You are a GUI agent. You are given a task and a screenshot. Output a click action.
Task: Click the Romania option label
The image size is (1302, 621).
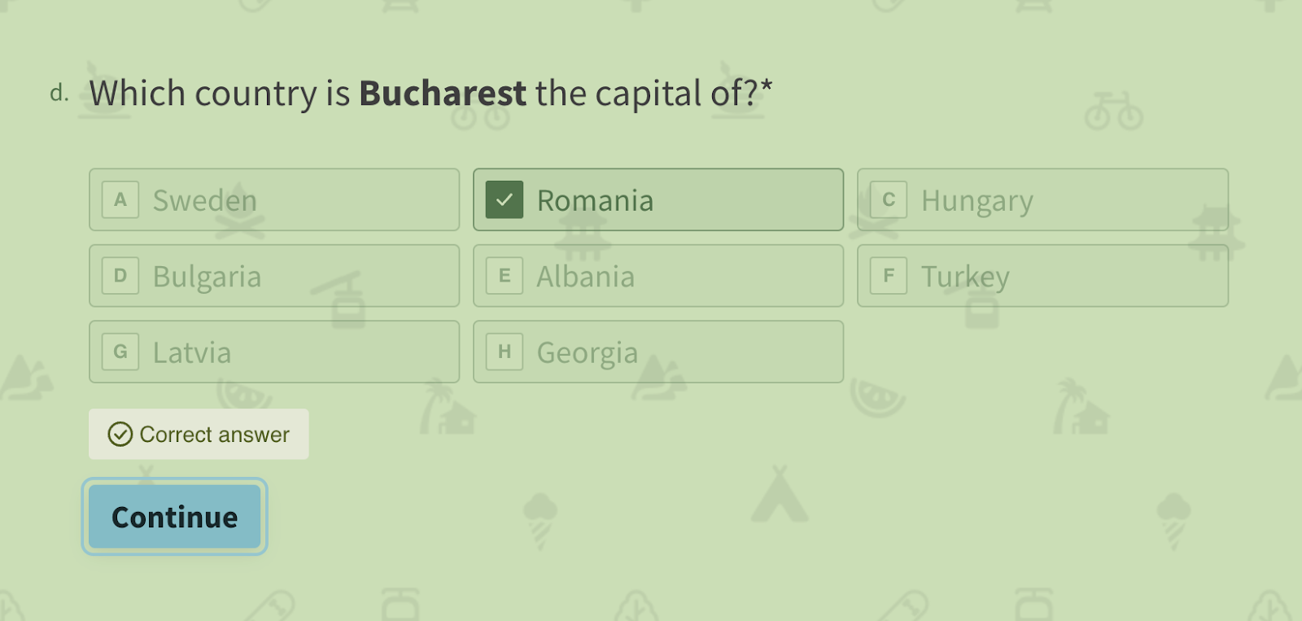click(595, 200)
